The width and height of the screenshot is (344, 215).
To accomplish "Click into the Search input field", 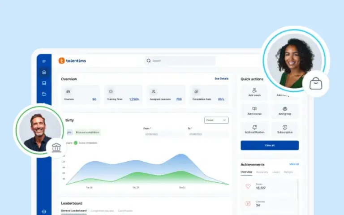I will pyautogui.click(x=180, y=61).
